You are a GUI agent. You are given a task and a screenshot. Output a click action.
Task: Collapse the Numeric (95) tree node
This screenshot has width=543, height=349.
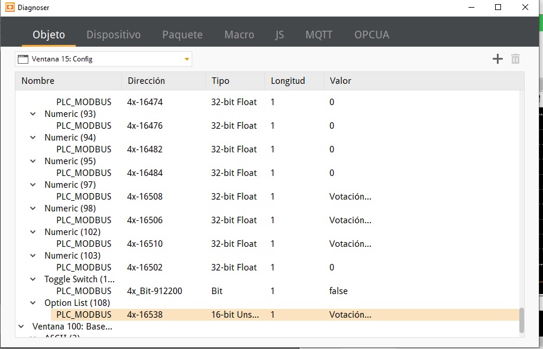point(33,161)
